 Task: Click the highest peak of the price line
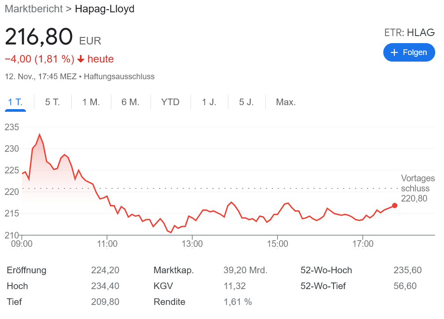point(40,135)
